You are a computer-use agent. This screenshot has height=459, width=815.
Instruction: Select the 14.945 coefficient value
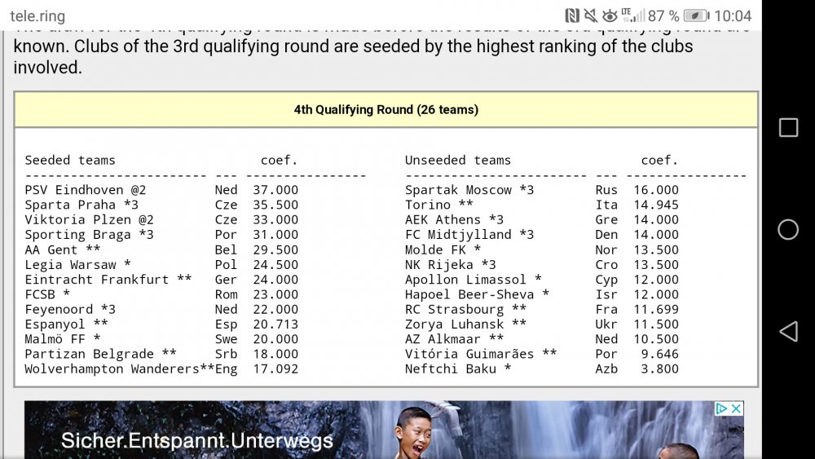click(x=656, y=205)
